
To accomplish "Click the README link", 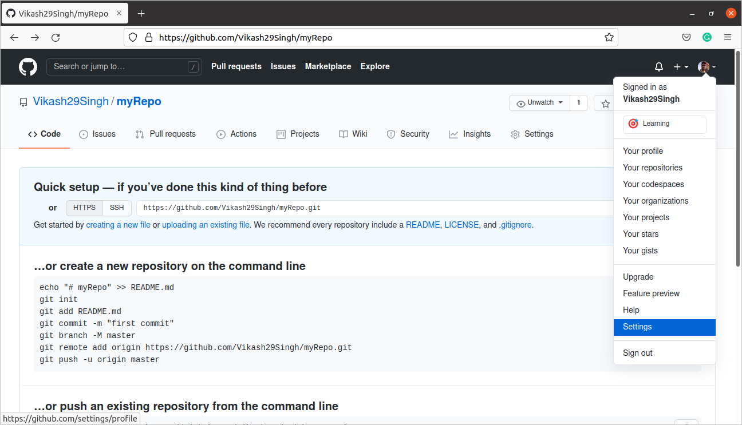I will 423,225.
